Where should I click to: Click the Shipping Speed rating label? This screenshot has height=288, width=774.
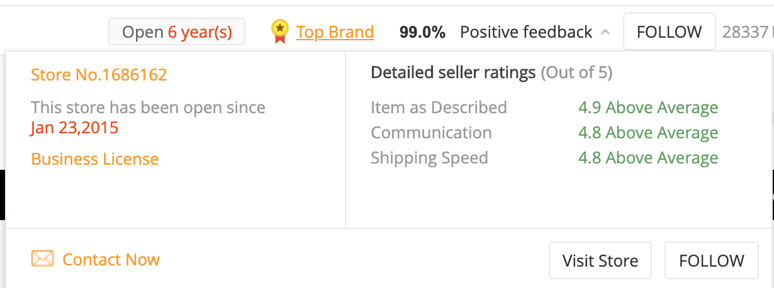pyautogui.click(x=429, y=158)
